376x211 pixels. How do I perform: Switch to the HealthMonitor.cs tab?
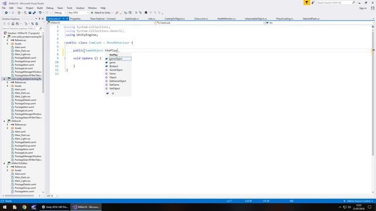226,19
